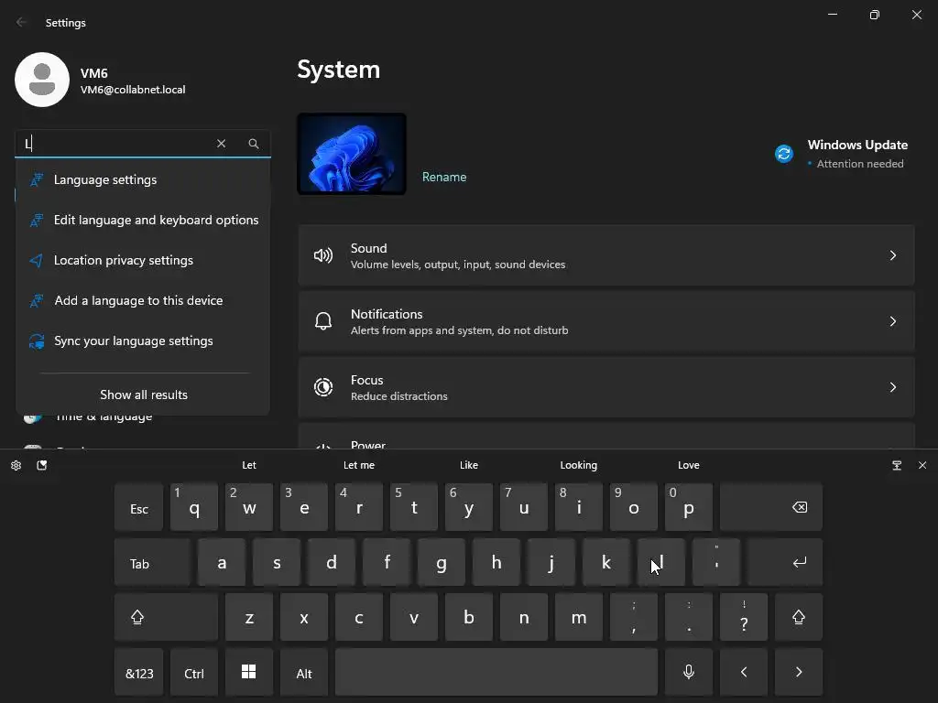
Task: Open the Notifications settings card
Action: [x=606, y=321]
